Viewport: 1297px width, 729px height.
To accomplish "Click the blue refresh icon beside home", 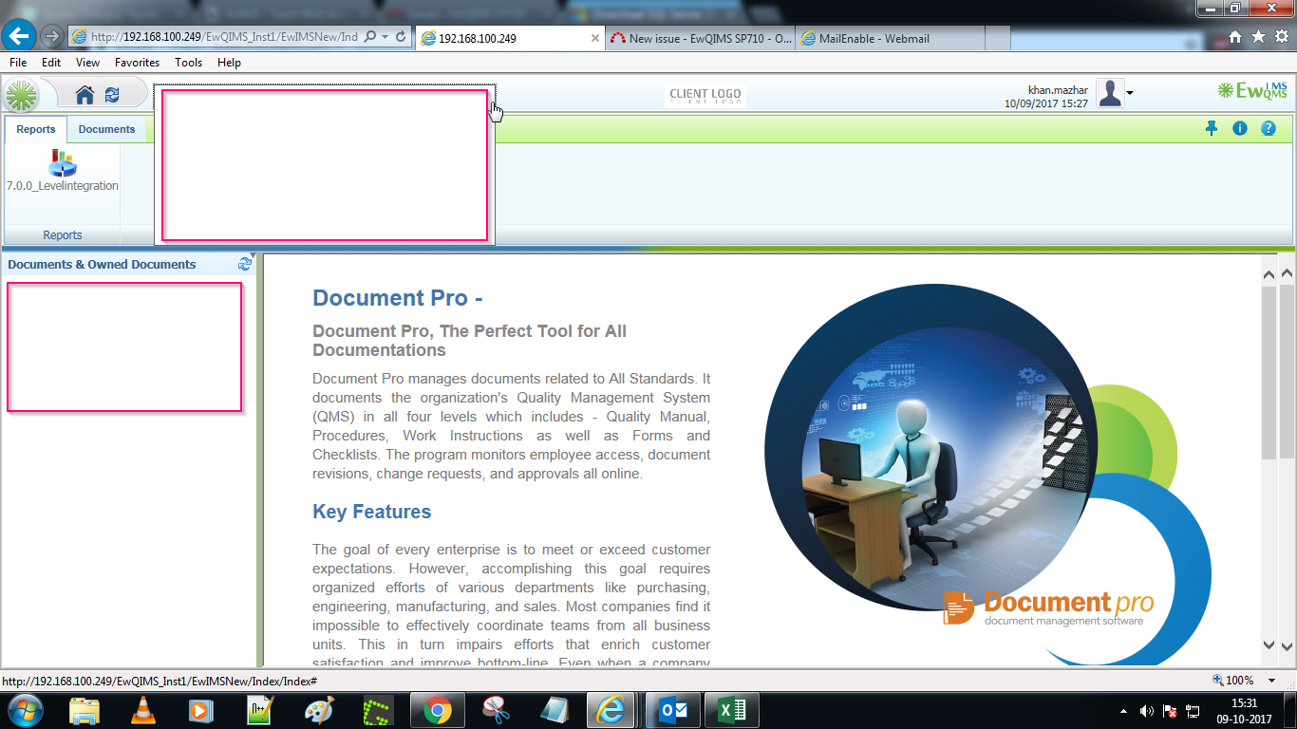I will tap(112, 95).
